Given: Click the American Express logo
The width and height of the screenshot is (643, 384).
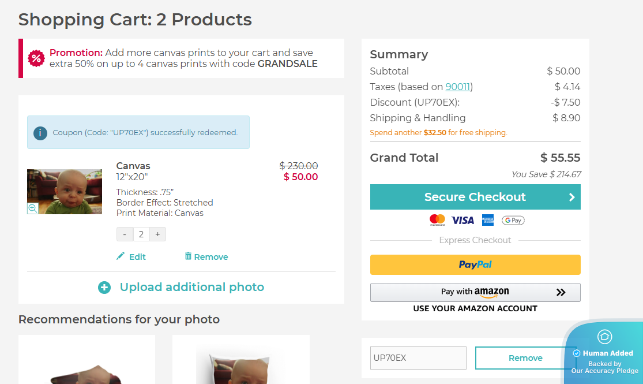Looking at the screenshot, I should point(488,220).
